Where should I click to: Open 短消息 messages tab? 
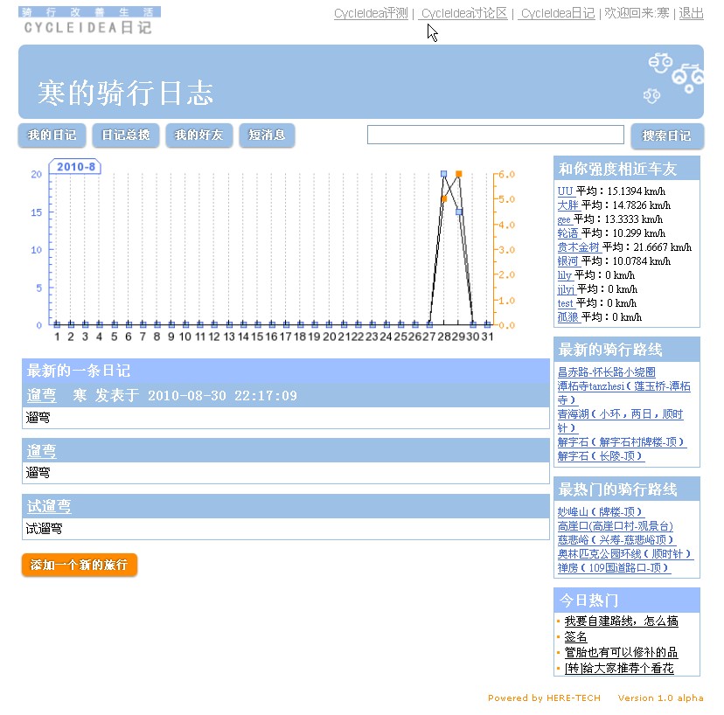click(267, 135)
